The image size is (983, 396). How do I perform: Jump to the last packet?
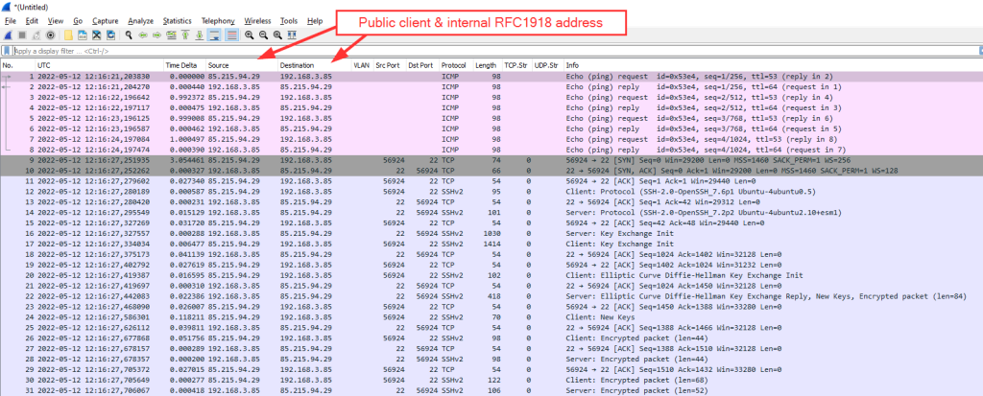point(200,35)
